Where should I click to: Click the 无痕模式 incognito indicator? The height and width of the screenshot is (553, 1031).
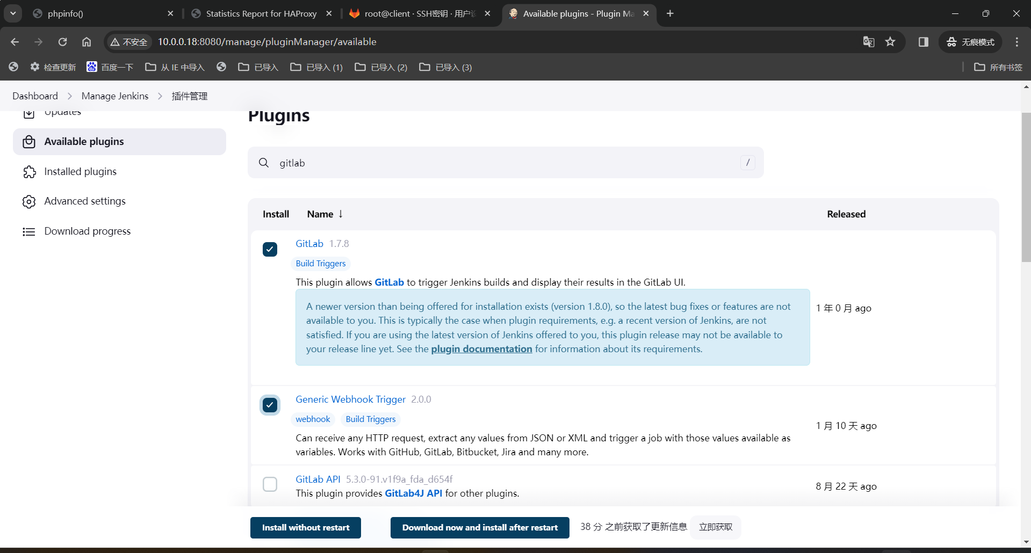click(970, 42)
